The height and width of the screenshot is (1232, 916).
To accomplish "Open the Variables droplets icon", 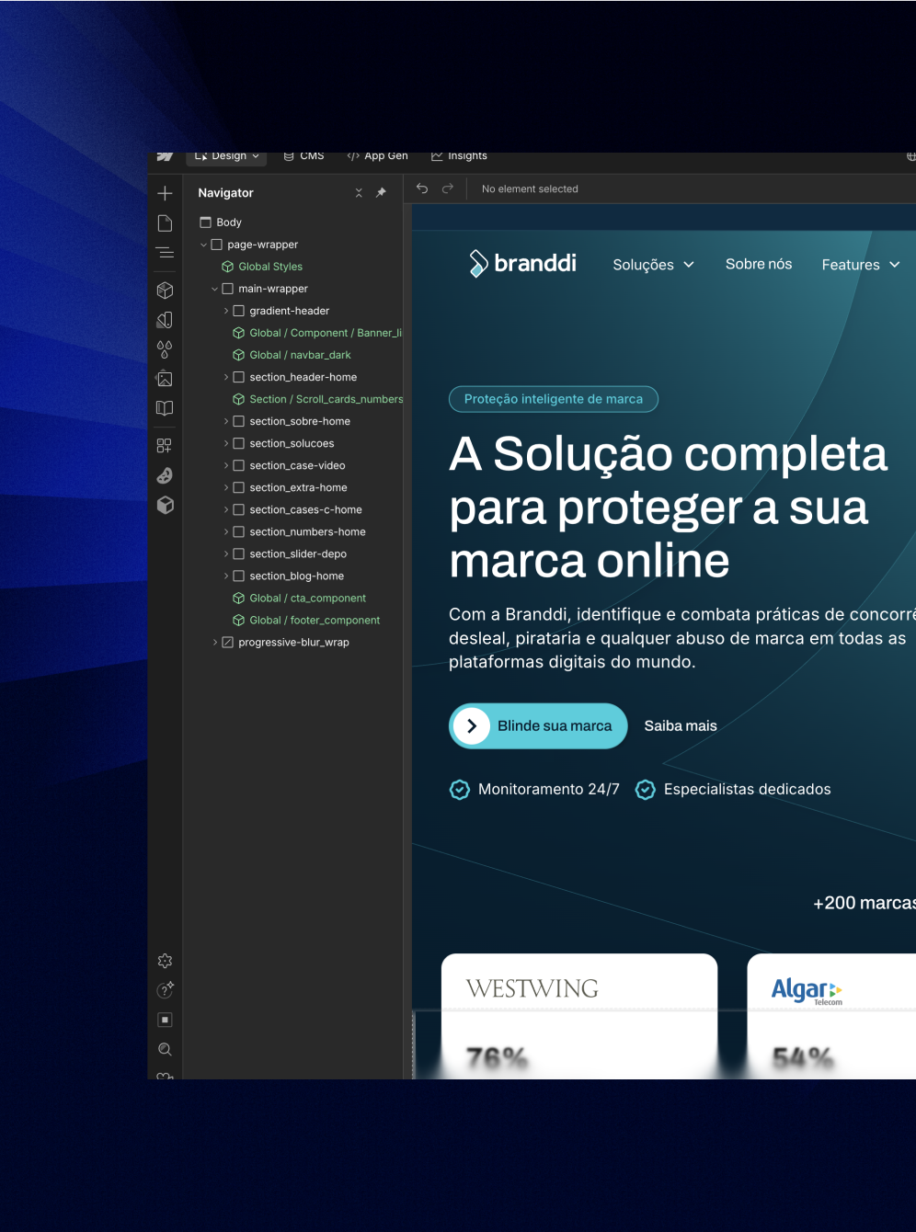I will (x=165, y=349).
